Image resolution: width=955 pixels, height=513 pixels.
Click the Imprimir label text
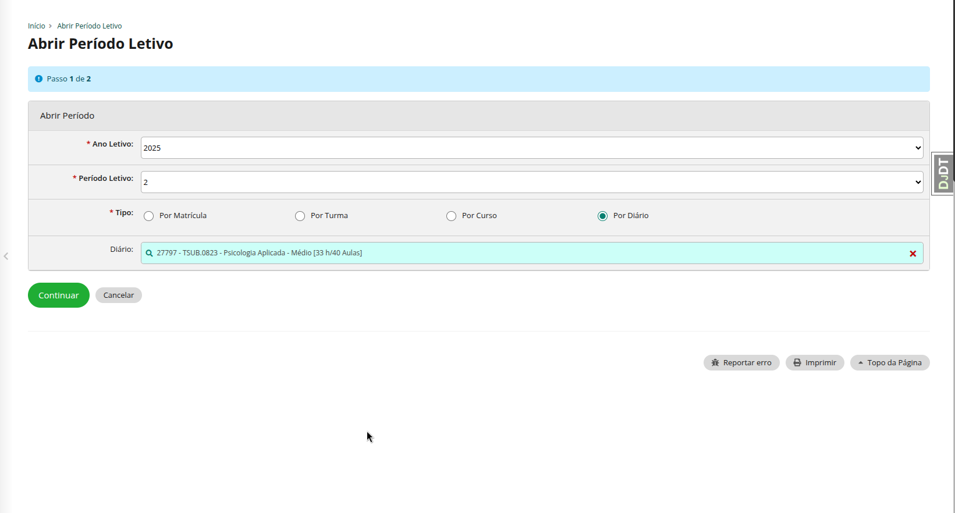pos(821,362)
